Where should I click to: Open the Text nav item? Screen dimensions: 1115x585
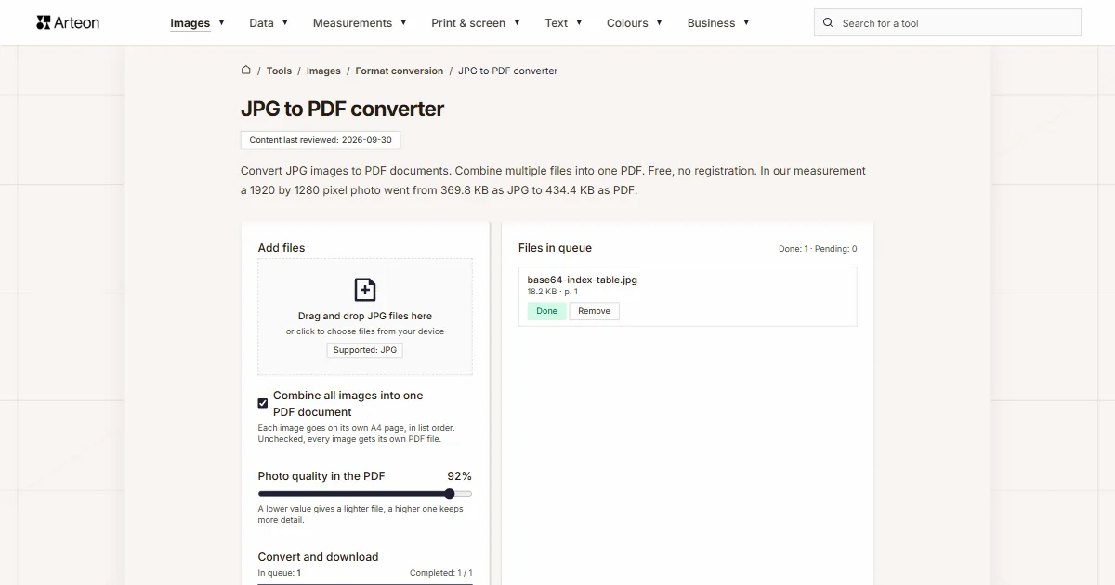pos(557,23)
